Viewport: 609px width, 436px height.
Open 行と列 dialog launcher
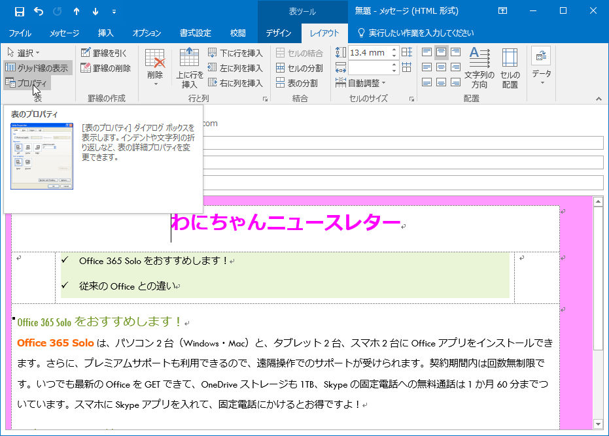[266, 99]
